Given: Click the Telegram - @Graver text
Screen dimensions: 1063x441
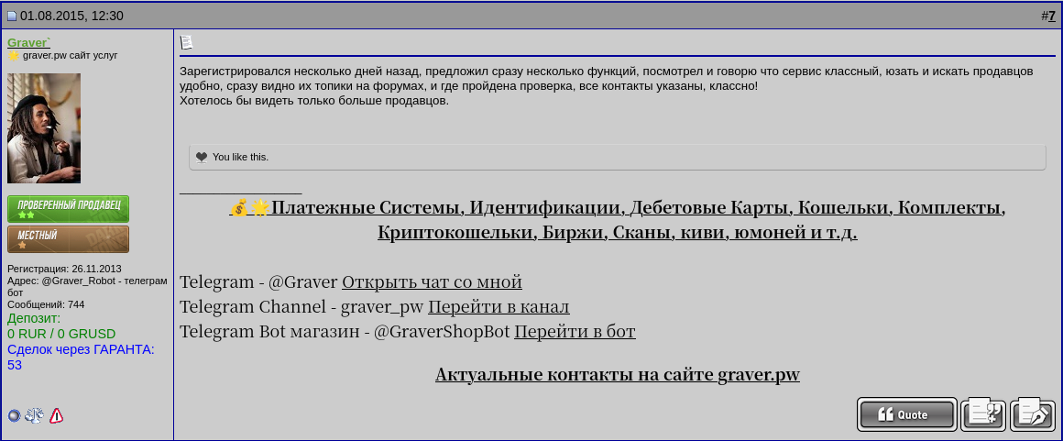Looking at the screenshot, I should (258, 281).
